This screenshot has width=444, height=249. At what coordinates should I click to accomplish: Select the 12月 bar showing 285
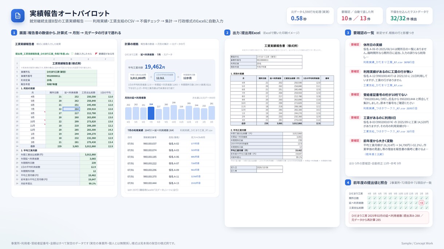coord(189,113)
